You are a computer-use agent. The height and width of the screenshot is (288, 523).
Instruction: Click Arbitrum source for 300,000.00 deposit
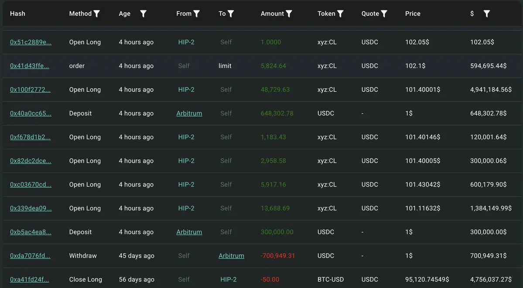189,232
